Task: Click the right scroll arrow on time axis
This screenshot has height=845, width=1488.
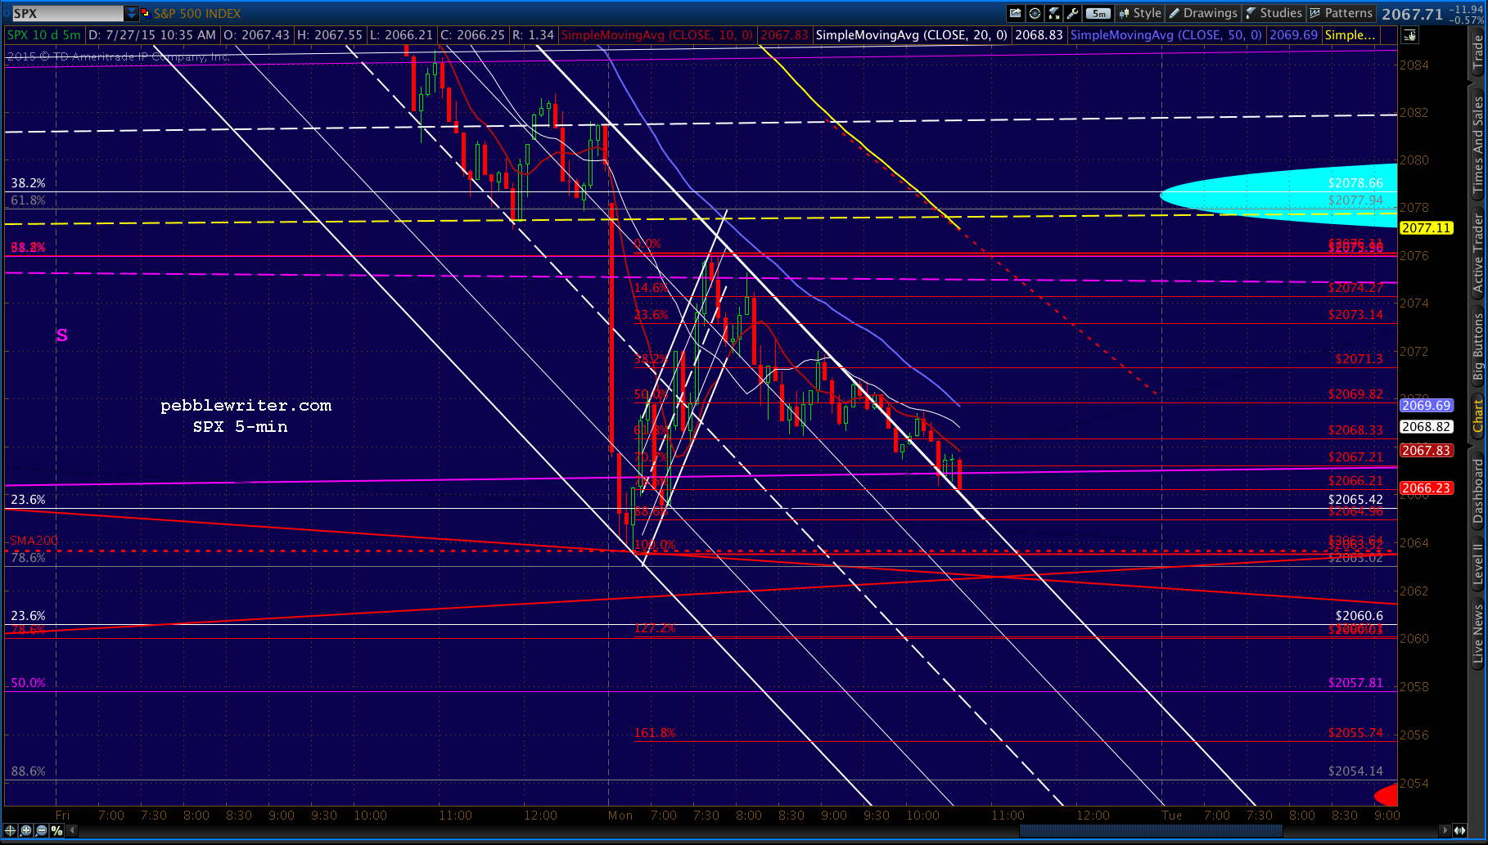Action: pyautogui.click(x=1445, y=830)
